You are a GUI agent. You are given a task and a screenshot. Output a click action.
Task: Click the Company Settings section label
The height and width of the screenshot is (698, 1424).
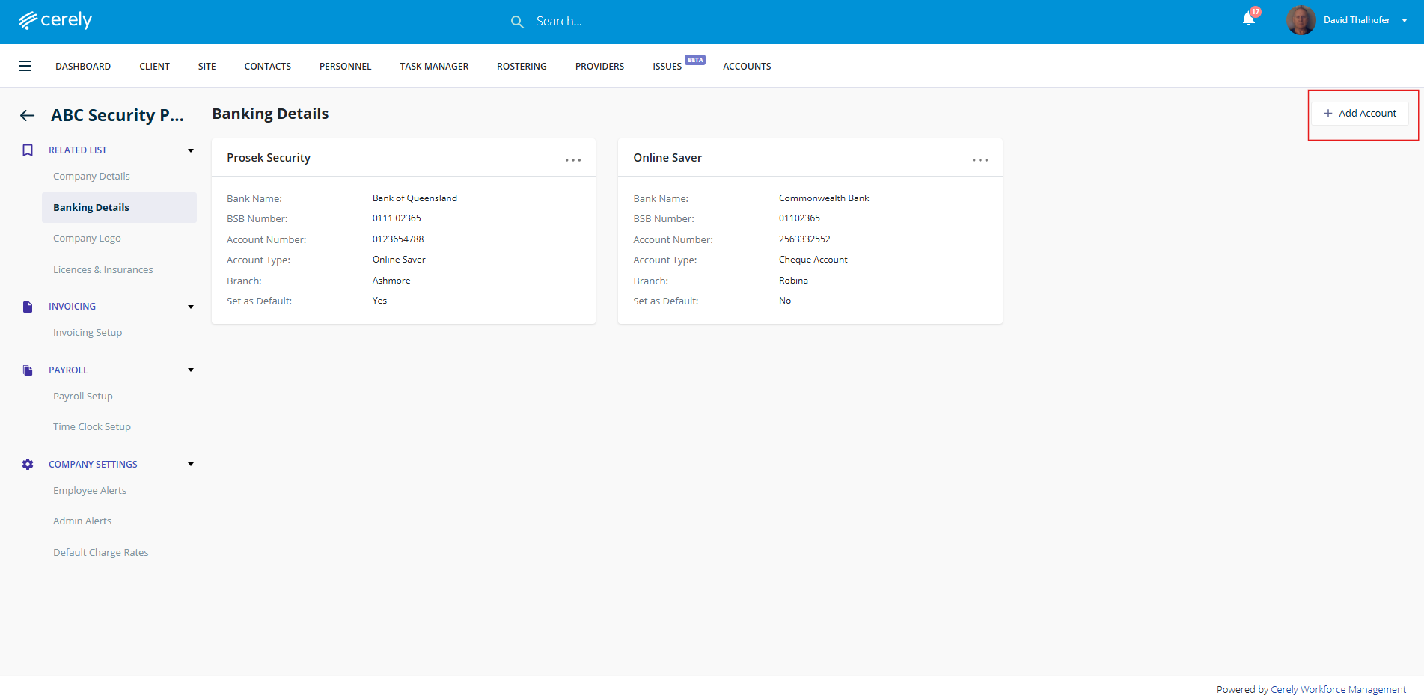tap(93, 465)
